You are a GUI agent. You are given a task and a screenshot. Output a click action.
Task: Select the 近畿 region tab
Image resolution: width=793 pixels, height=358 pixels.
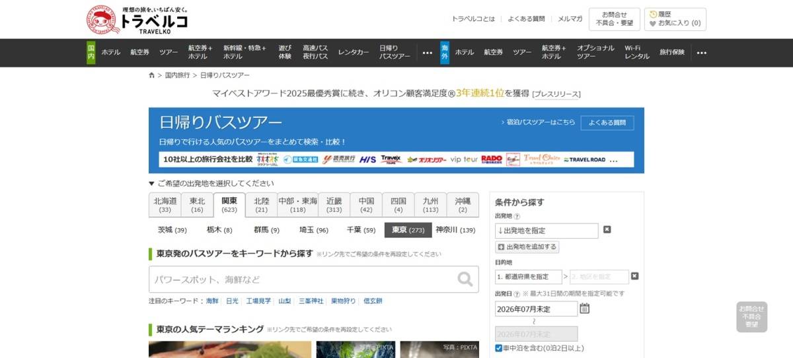[334, 204]
